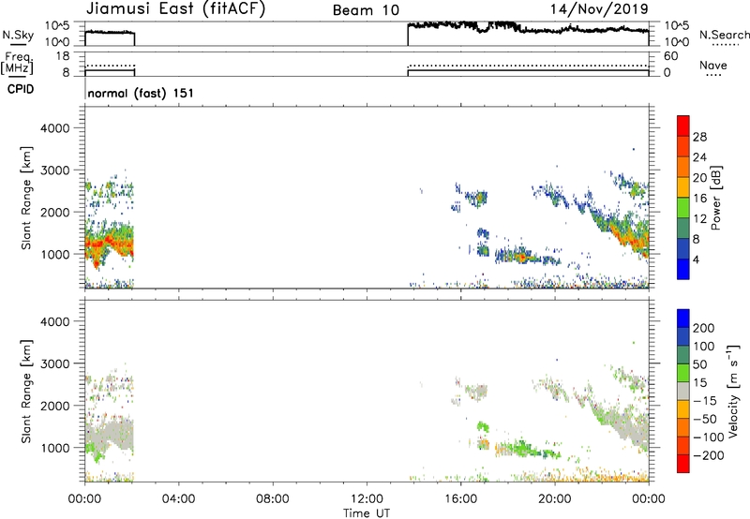Click the "60" Nave axis tick
Screen dimensions: 750x519
click(x=671, y=56)
